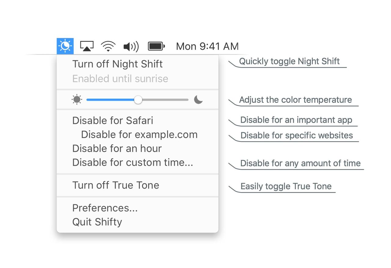Click the sun icon left of the slider
Viewport: 391px width, 268px height.
(x=76, y=100)
